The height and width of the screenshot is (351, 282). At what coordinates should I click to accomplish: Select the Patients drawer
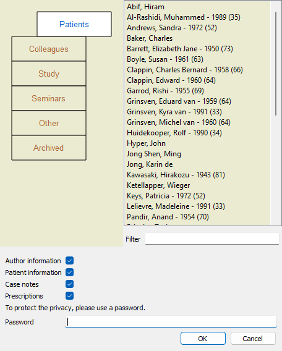pyautogui.click(x=74, y=24)
